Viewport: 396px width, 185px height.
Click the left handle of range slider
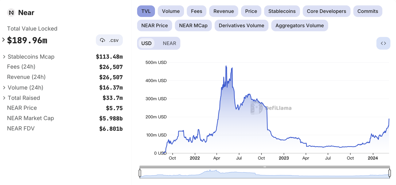pyautogui.click(x=140, y=173)
